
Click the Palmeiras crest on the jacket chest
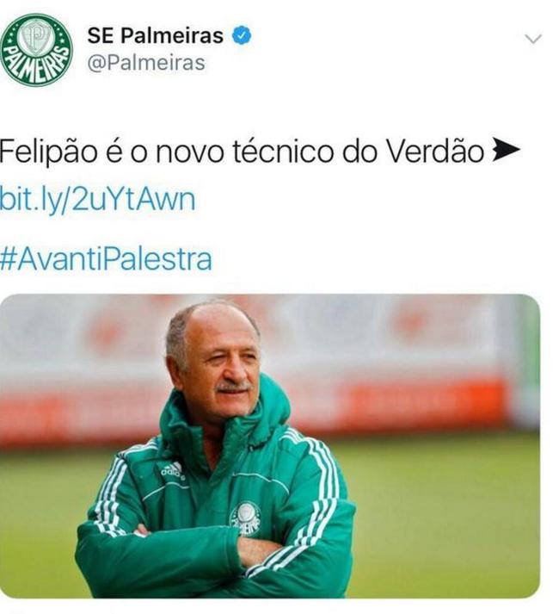[x=245, y=518]
